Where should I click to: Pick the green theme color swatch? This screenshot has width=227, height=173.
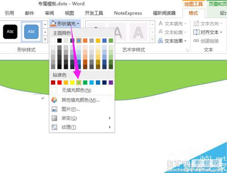(111, 40)
